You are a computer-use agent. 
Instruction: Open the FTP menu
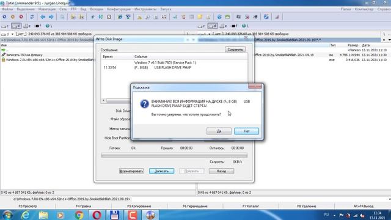pyautogui.click(x=73, y=9)
